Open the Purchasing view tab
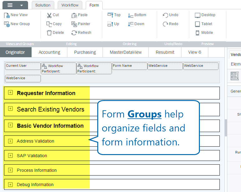This screenshot has width=241, height=192. pyautogui.click(x=85, y=52)
